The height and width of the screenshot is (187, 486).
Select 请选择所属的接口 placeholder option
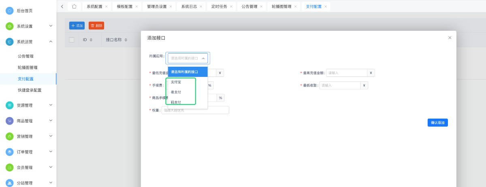click(188, 72)
